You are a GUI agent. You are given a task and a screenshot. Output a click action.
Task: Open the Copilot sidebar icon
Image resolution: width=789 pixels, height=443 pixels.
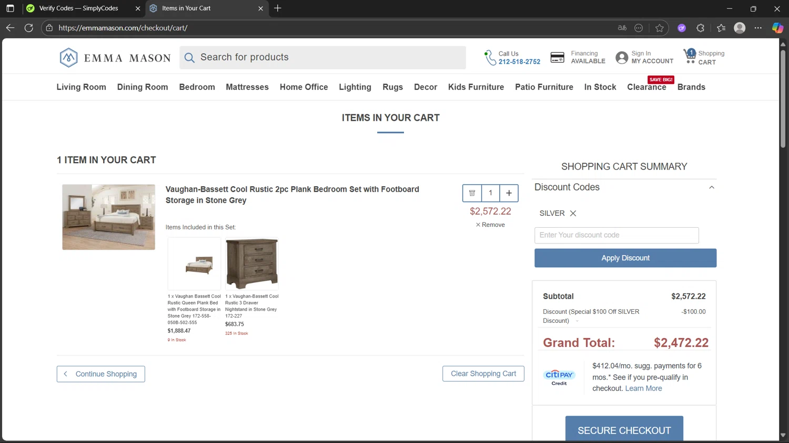coord(777,28)
